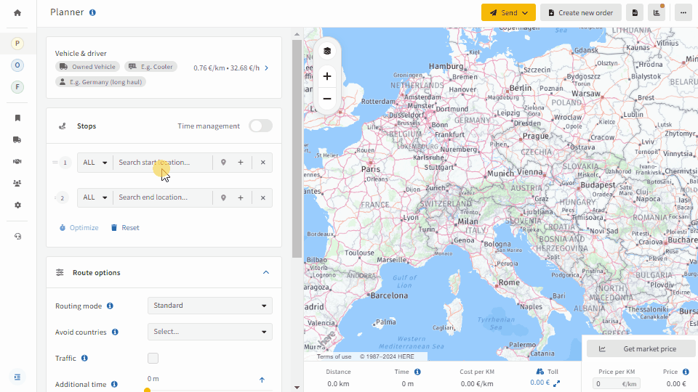Zoom in on the map
The image size is (698, 392).
(327, 76)
